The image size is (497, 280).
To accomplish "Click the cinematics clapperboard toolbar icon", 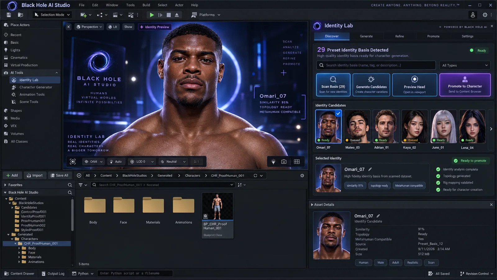I will (115, 15).
